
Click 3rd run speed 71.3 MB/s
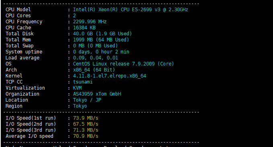click(x=86, y=130)
